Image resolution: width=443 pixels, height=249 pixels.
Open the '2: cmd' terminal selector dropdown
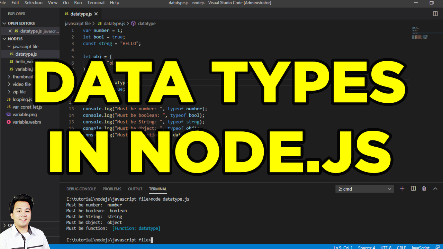[x=364, y=189]
